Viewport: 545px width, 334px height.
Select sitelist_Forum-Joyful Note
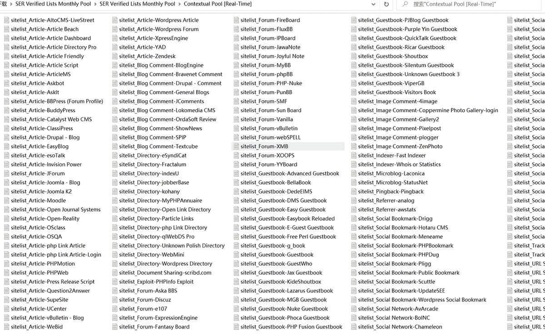[272, 56]
